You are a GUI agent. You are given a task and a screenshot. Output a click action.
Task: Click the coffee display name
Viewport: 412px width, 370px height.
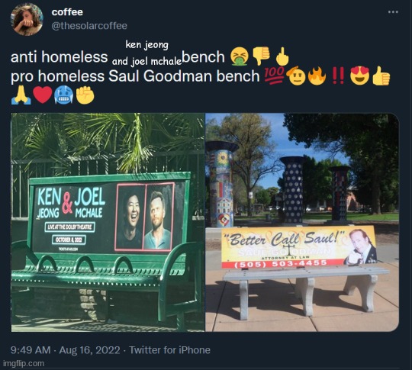tap(67, 12)
